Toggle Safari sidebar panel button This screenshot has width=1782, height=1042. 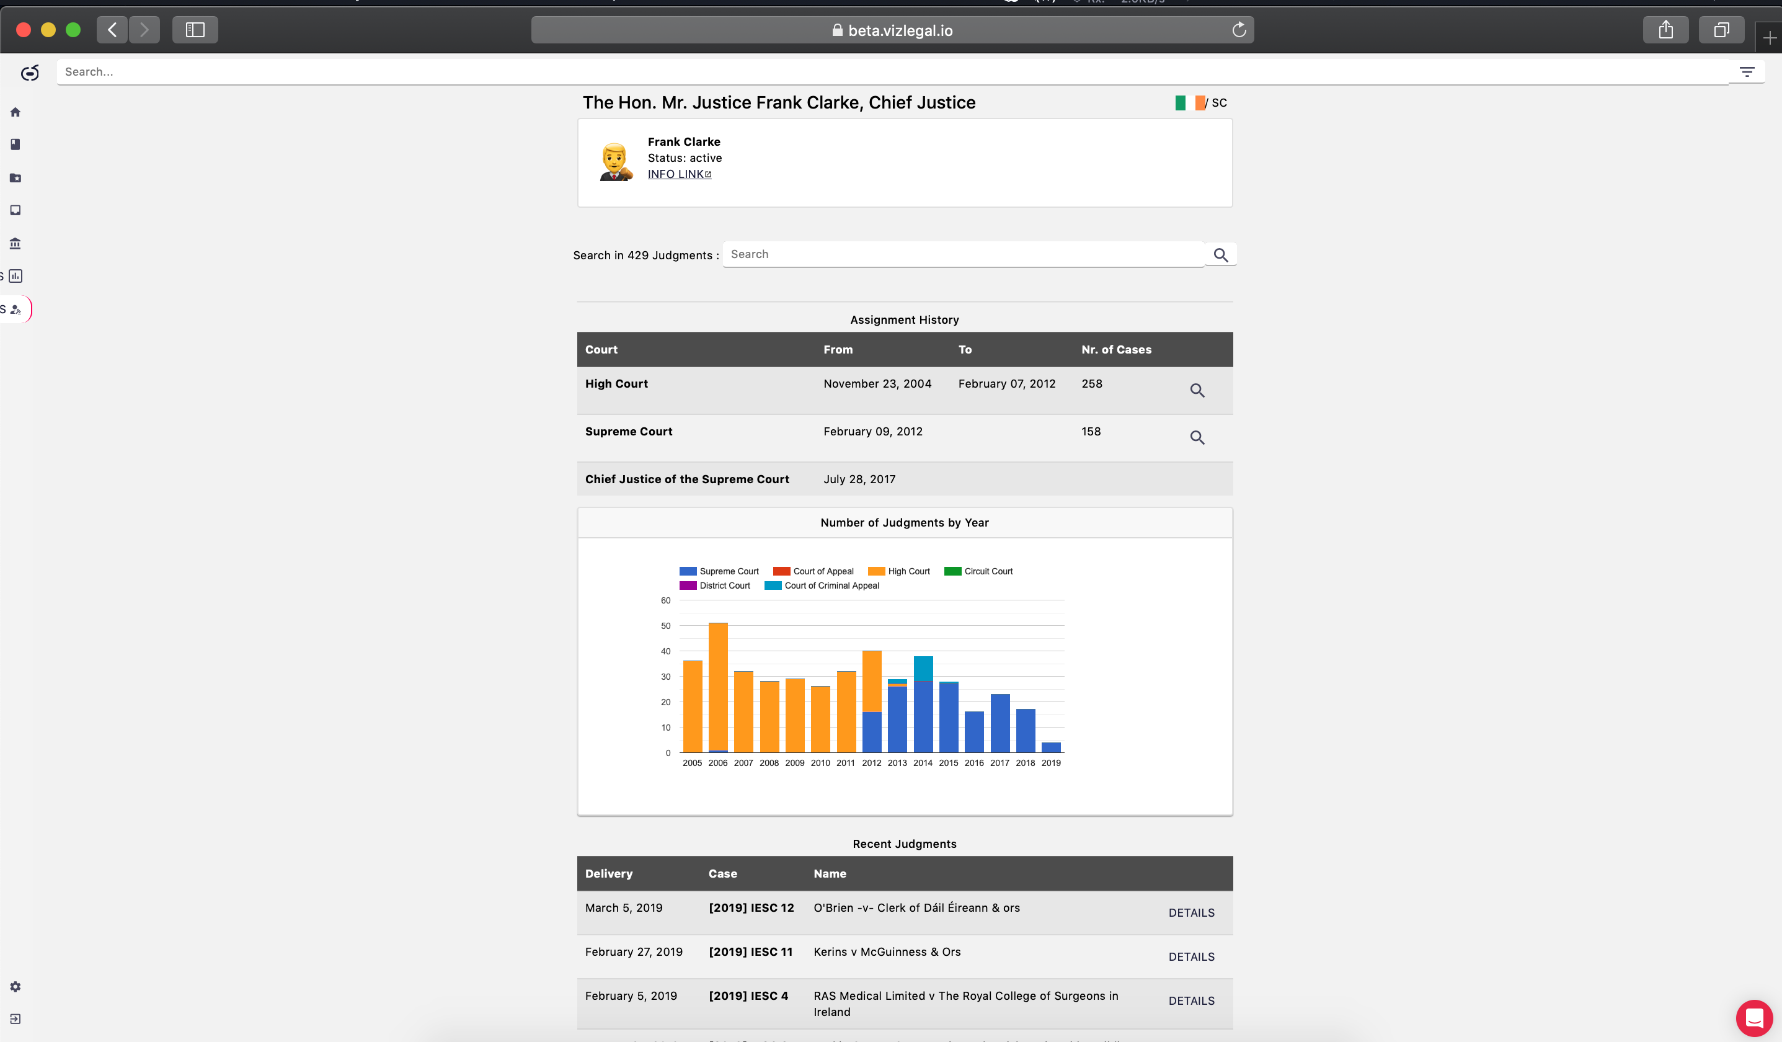tap(195, 30)
